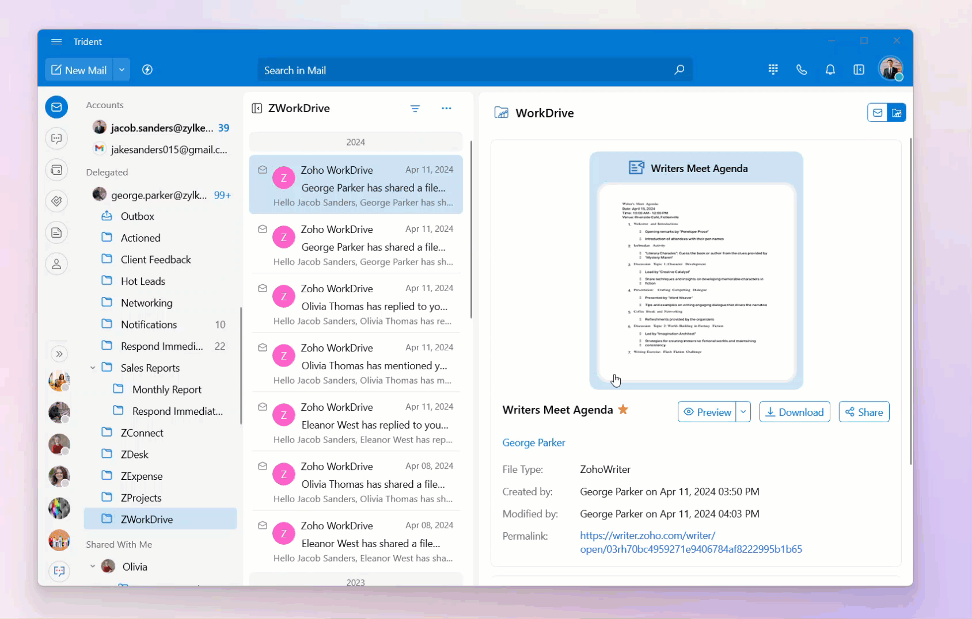Image resolution: width=972 pixels, height=619 pixels.
Task: Open Eleanor West has replied email
Action: (356, 422)
